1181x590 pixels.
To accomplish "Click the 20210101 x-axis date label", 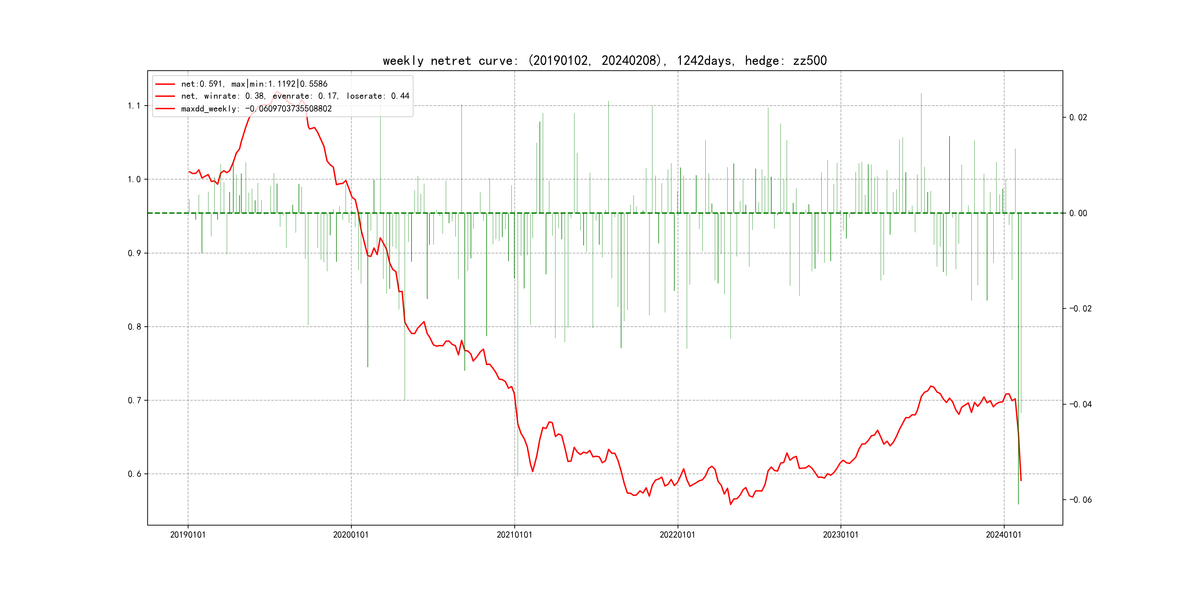I will [x=514, y=535].
